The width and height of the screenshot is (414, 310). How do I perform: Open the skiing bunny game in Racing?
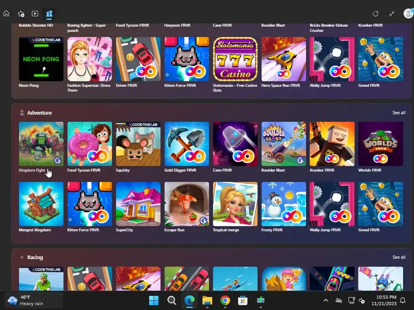381,279
